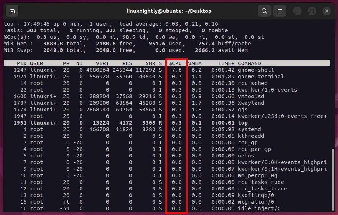Click the load average values text
338x215 pixels.
pos(192,24)
